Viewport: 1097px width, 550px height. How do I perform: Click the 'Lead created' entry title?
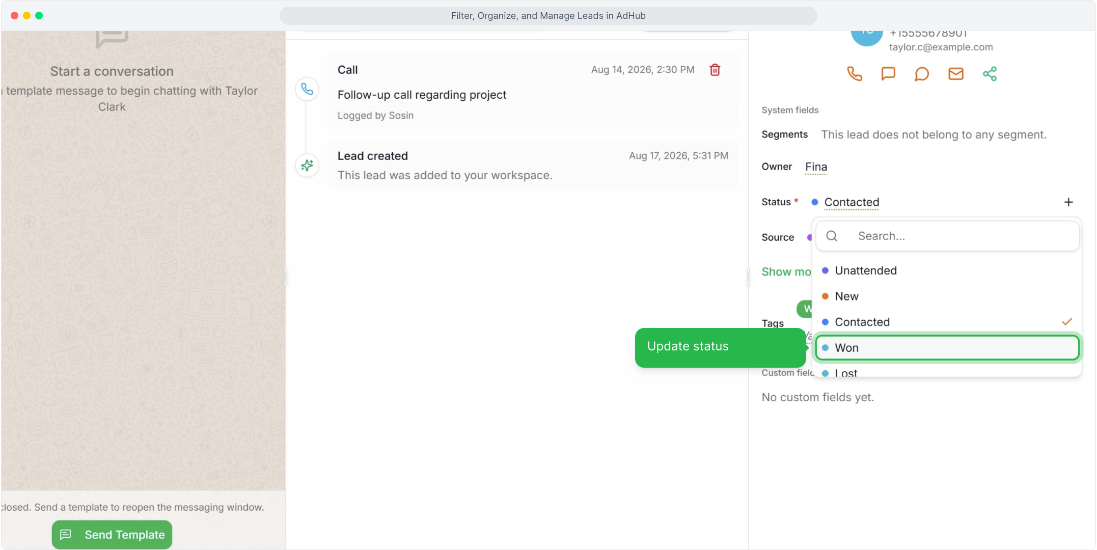[x=373, y=156]
